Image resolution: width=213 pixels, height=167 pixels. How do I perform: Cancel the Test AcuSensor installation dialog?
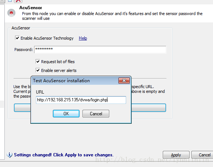[x=96, y=113]
